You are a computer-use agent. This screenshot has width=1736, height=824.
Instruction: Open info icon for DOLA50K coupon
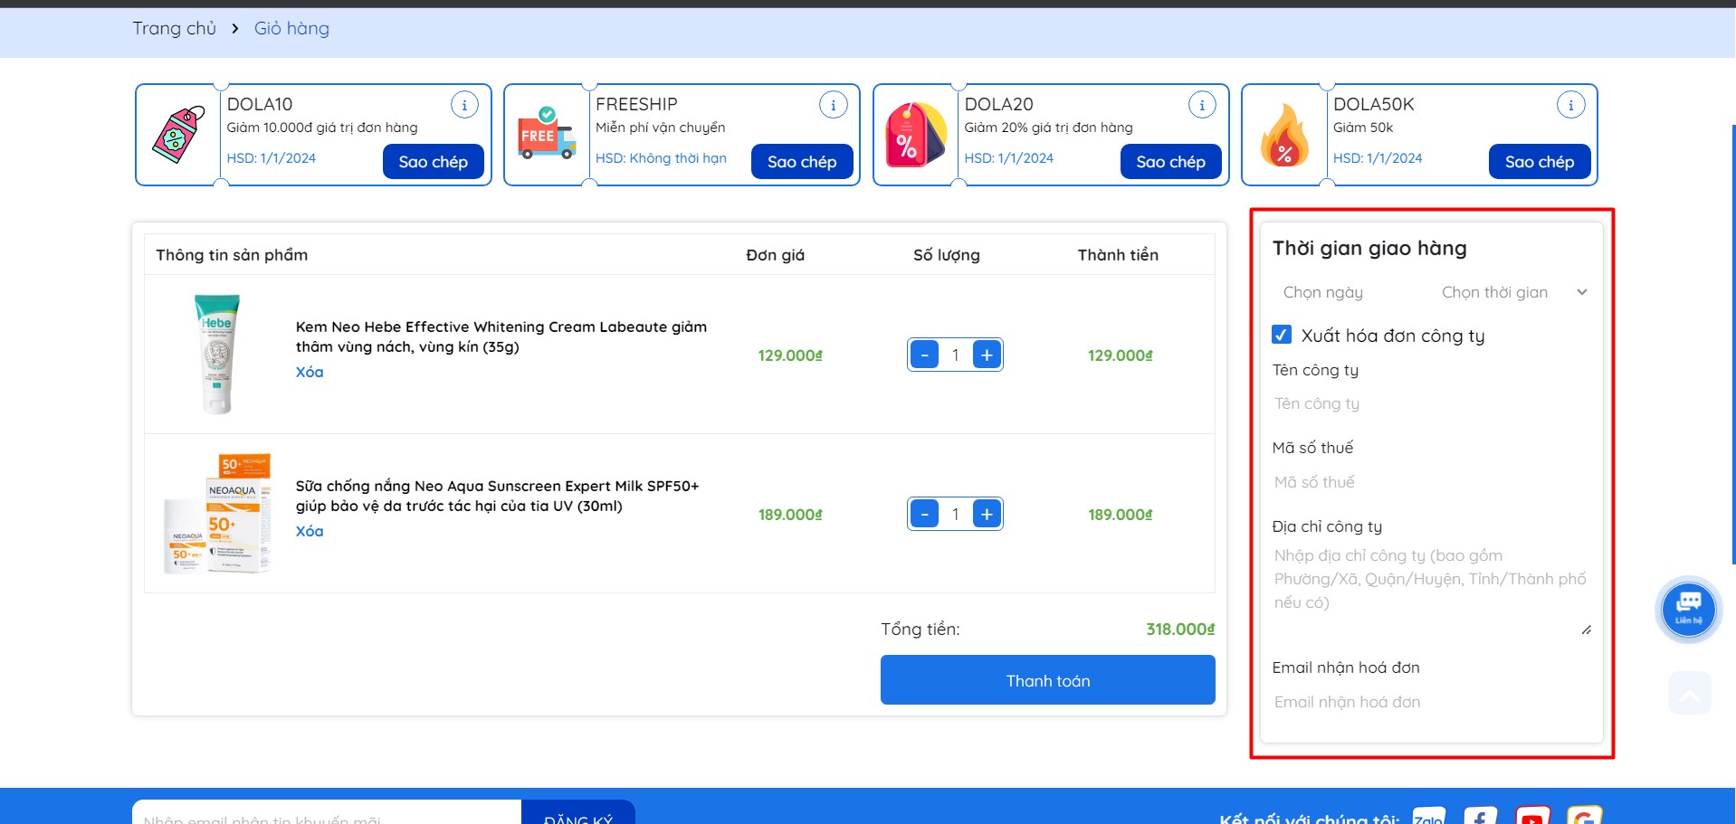click(1570, 105)
